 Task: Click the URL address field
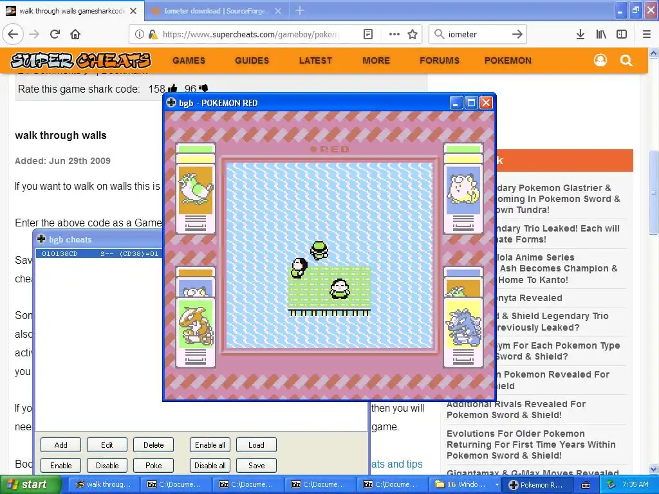coord(250,34)
